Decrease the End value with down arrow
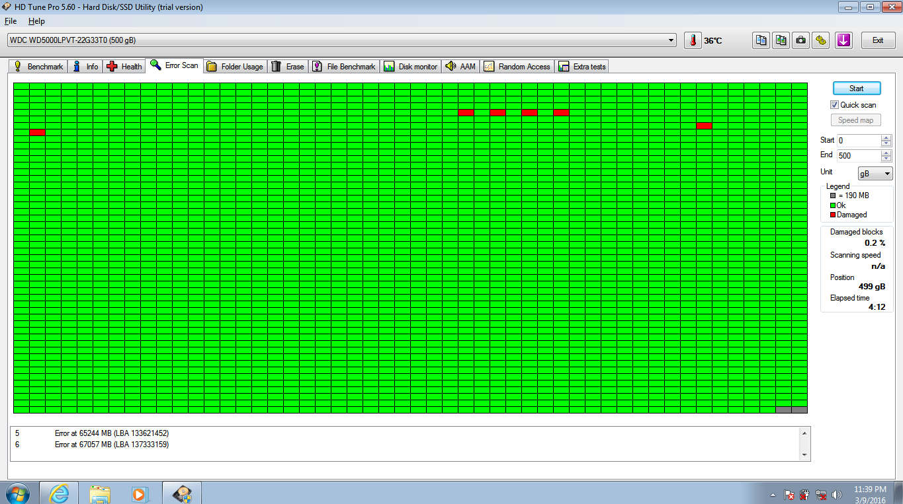Viewport: 903px width, 504px height. (886, 159)
